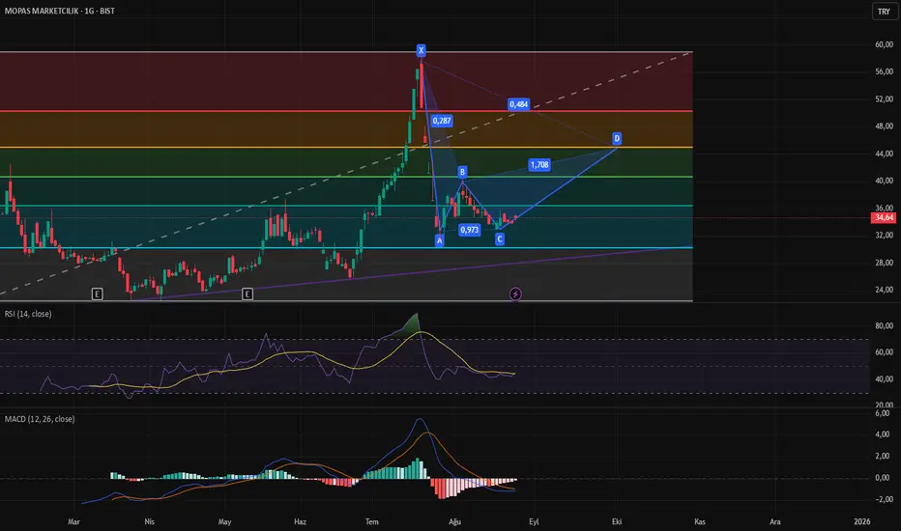The image size is (901, 531).
Task: Click the 60,00 price axis label
Action: coord(885,44)
